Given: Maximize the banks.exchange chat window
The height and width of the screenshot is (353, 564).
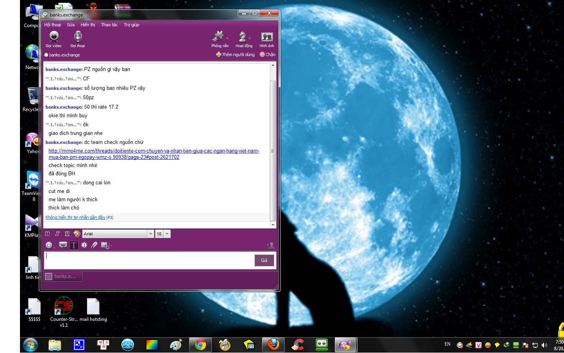Looking at the screenshot, I should pos(255,13).
